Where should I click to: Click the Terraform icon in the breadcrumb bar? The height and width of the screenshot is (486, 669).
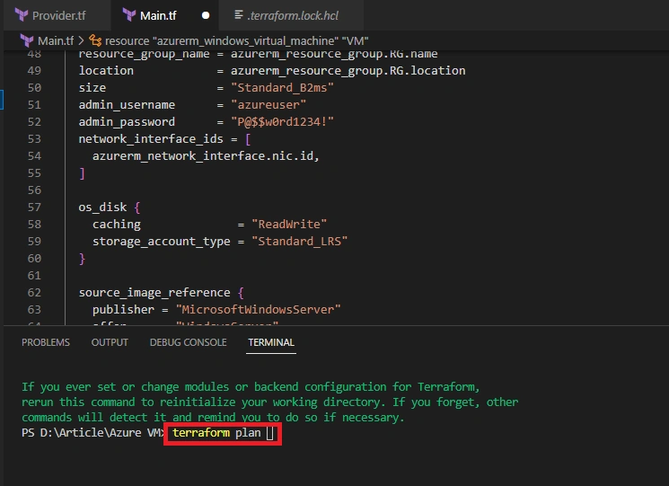pyautogui.click(x=27, y=40)
